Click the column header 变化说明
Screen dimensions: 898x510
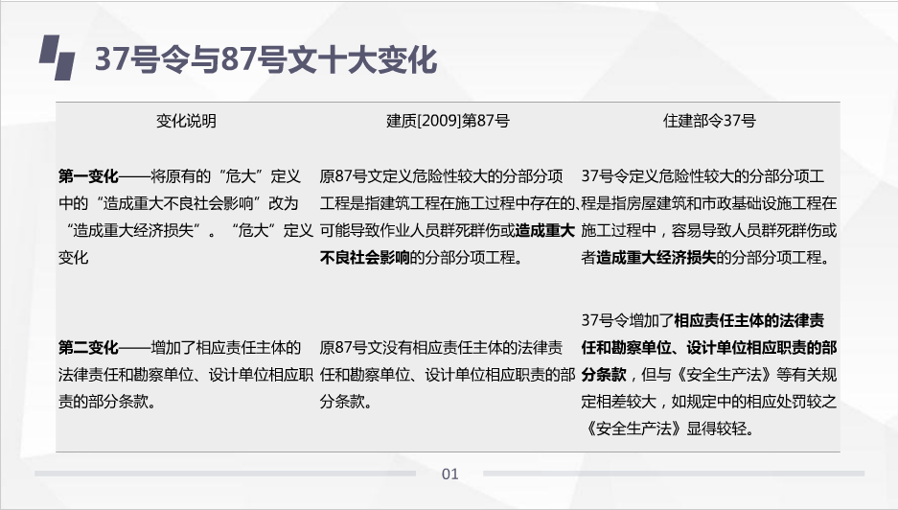186,121
